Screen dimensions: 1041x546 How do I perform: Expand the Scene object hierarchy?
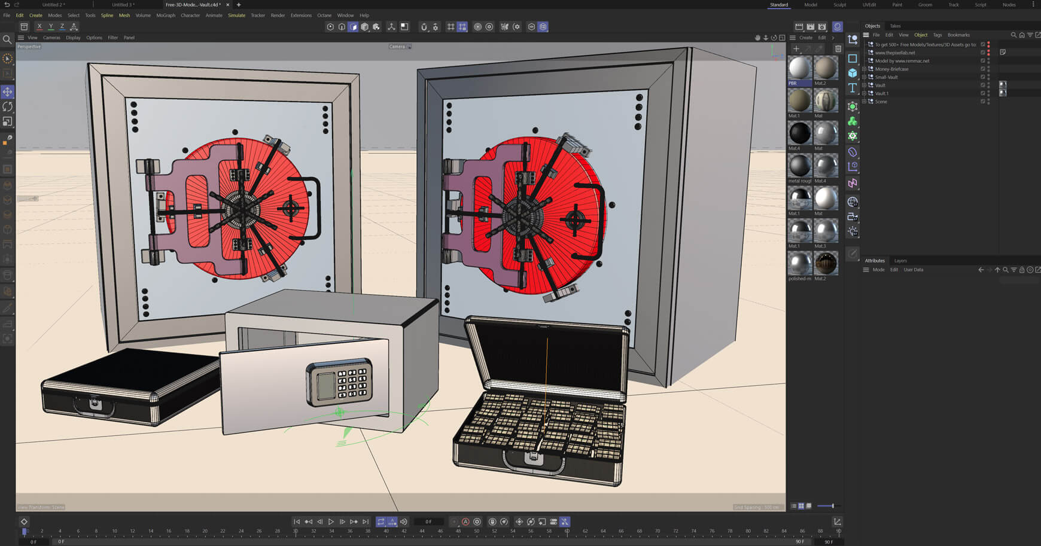(864, 102)
